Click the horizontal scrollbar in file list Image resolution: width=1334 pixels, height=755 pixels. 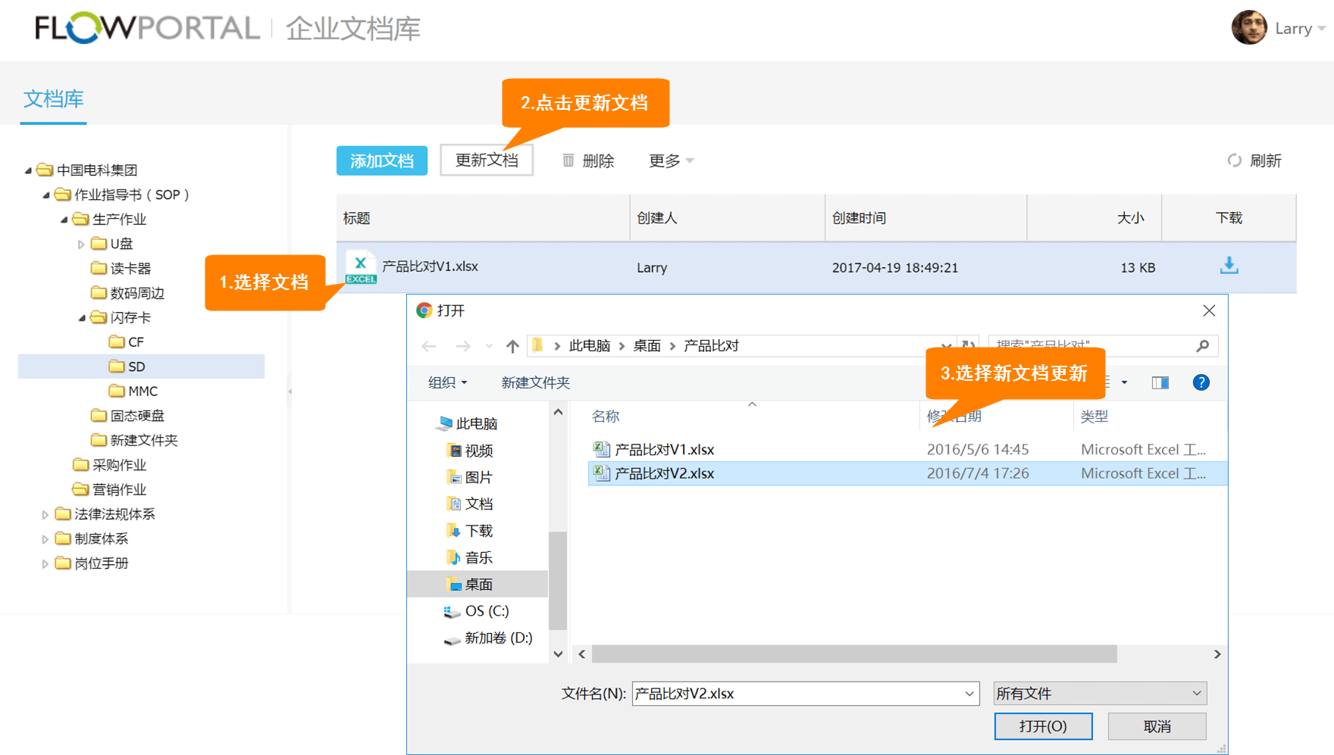point(853,654)
